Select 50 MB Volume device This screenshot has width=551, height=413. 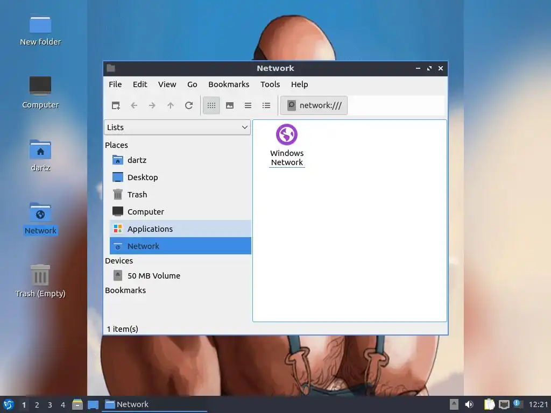tap(180, 276)
